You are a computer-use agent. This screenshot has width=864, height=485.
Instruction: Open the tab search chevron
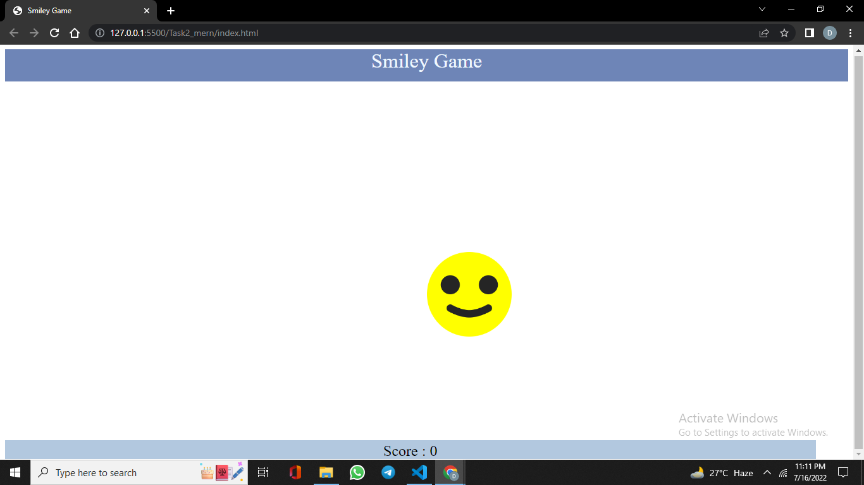point(762,9)
